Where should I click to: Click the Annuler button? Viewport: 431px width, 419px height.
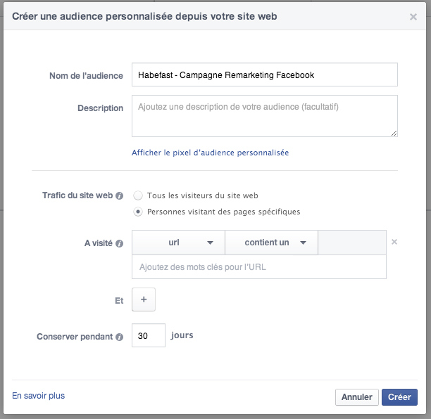tap(357, 397)
